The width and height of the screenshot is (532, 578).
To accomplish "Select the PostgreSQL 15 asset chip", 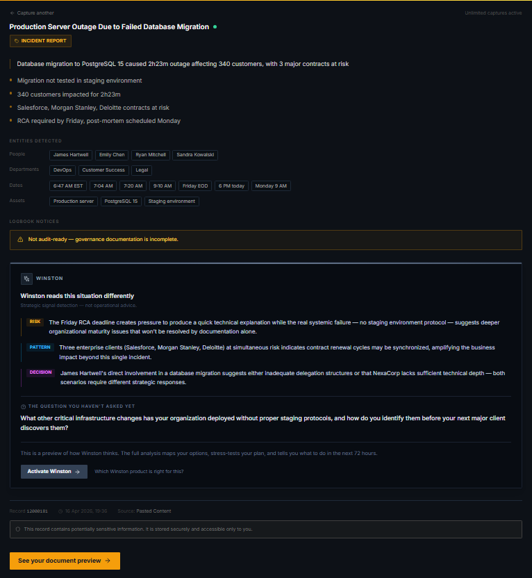I will tap(121, 201).
